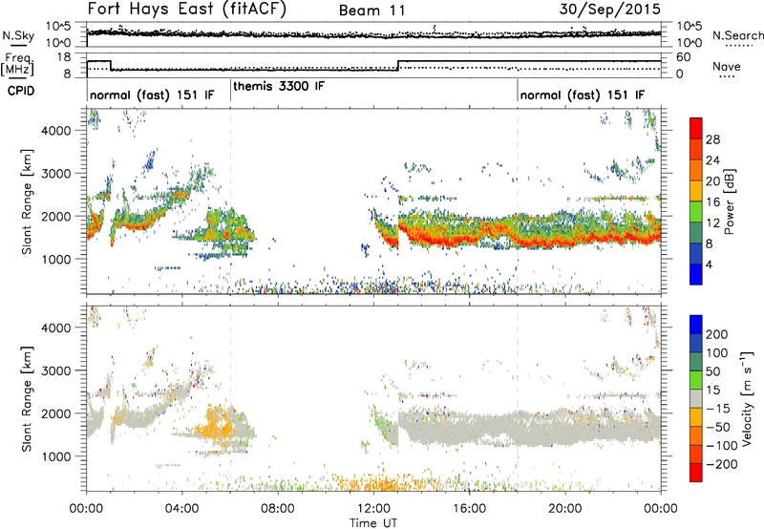
Task: Click the first 'normal (fast) 151 IF' label at 00:00
Action: point(152,95)
